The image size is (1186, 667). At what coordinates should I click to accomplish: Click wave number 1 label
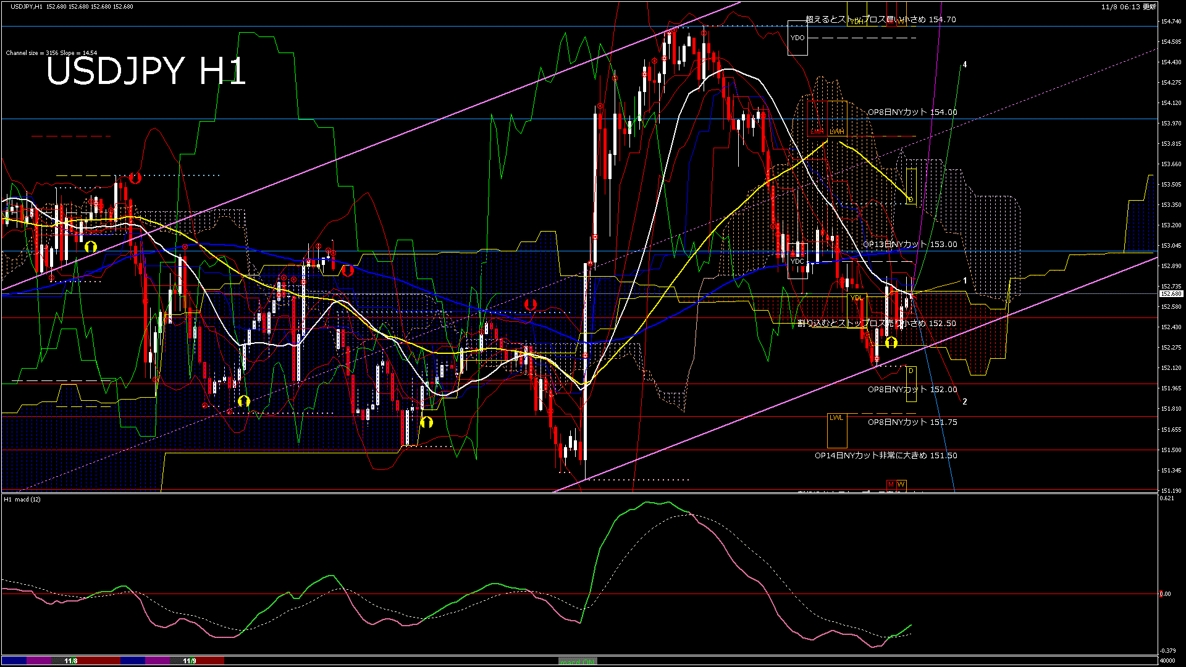(x=965, y=281)
